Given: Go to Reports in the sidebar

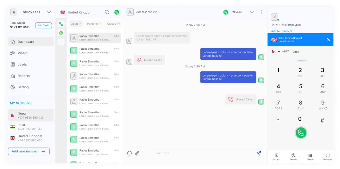Looking at the screenshot, I should pyautogui.click(x=23, y=76).
